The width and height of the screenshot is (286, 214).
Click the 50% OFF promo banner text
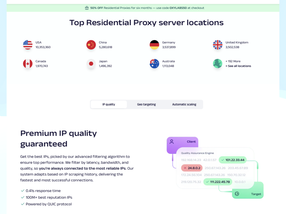click(147, 8)
